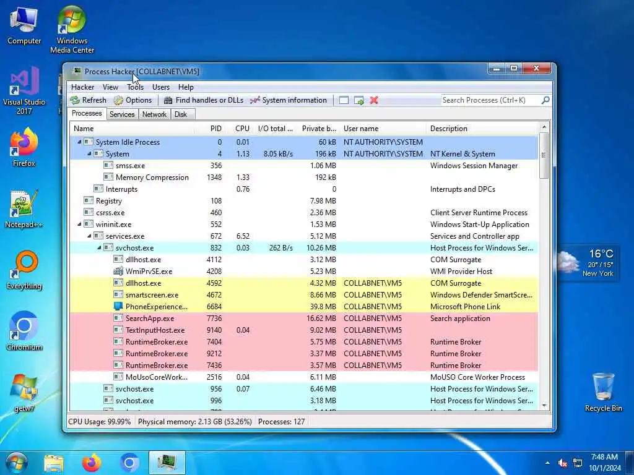Click the process list scroll-down arrow

pos(544,406)
